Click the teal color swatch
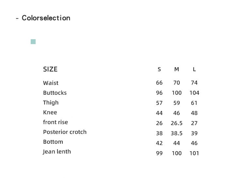Viewport: 245px width, 195px height. coord(33,42)
